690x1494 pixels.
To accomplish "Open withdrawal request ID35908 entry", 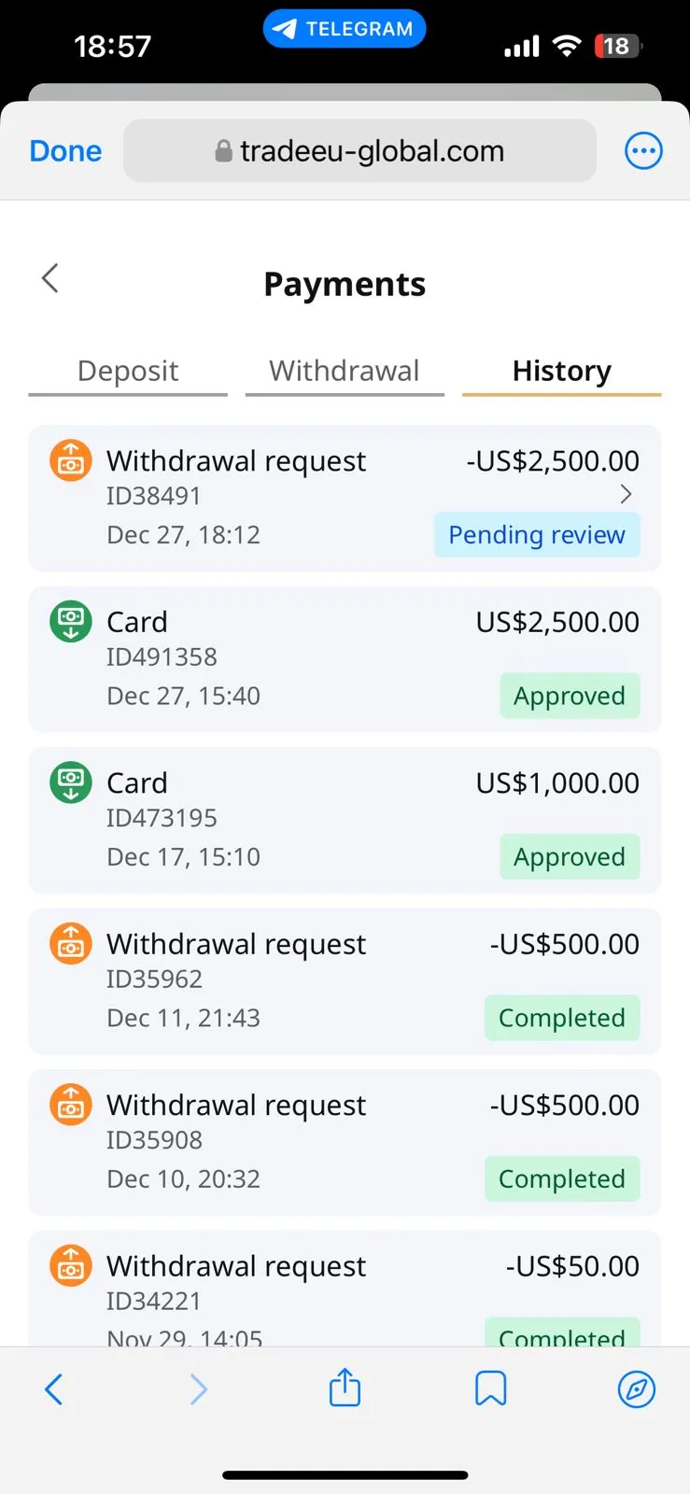I will click(345, 1142).
